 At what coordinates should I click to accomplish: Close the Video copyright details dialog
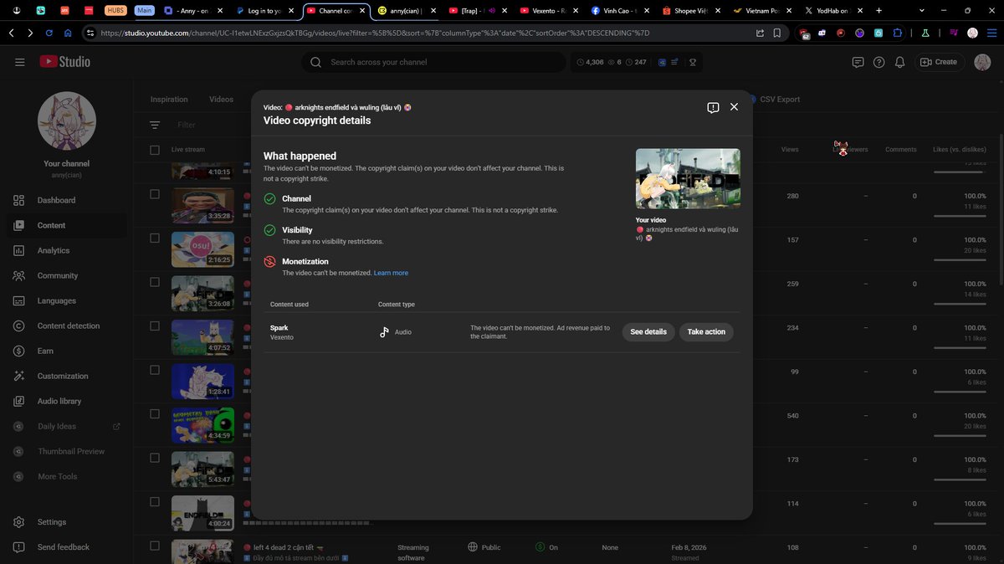click(734, 107)
